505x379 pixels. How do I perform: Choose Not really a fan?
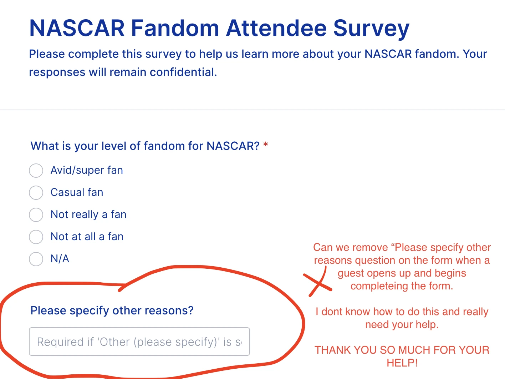(36, 215)
